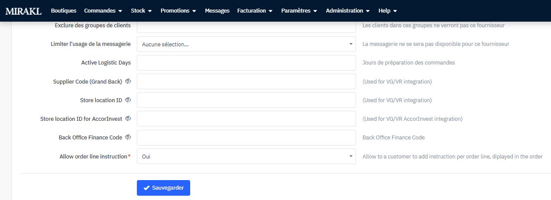Screen dimensions: 551x200
Task: Open the Administration menu
Action: (348, 11)
